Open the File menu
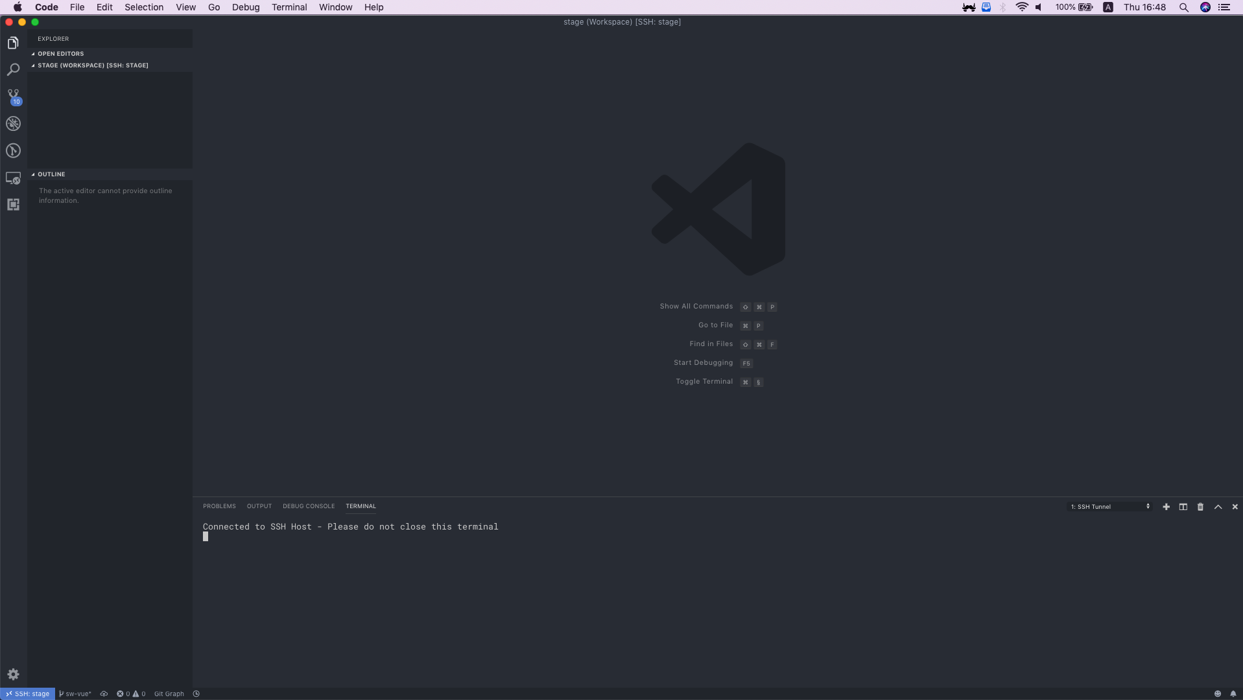The image size is (1243, 700). pos(77,7)
